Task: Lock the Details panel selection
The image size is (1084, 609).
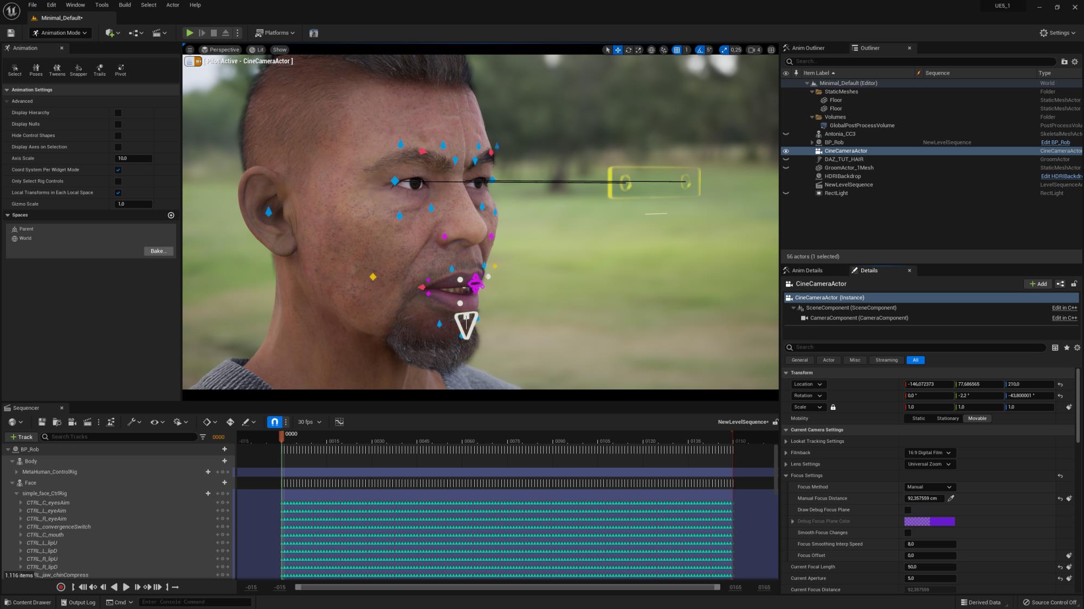Action: coord(1074,284)
